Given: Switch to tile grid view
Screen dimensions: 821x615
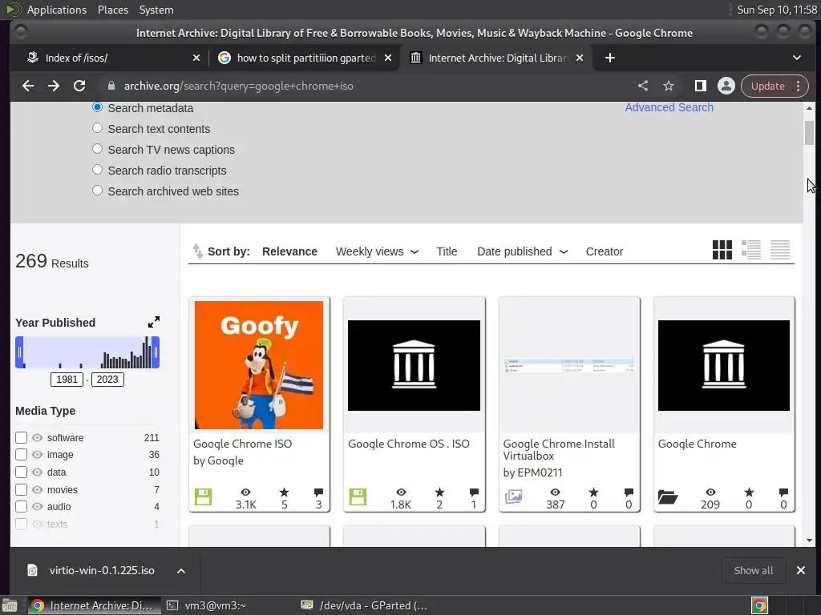Looking at the screenshot, I should [722, 250].
